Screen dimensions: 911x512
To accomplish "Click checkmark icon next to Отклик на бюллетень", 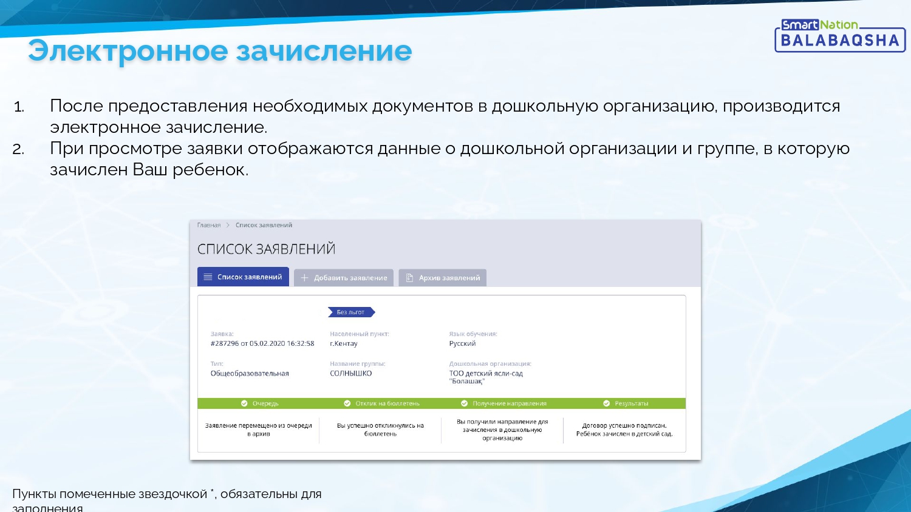I will coord(347,403).
